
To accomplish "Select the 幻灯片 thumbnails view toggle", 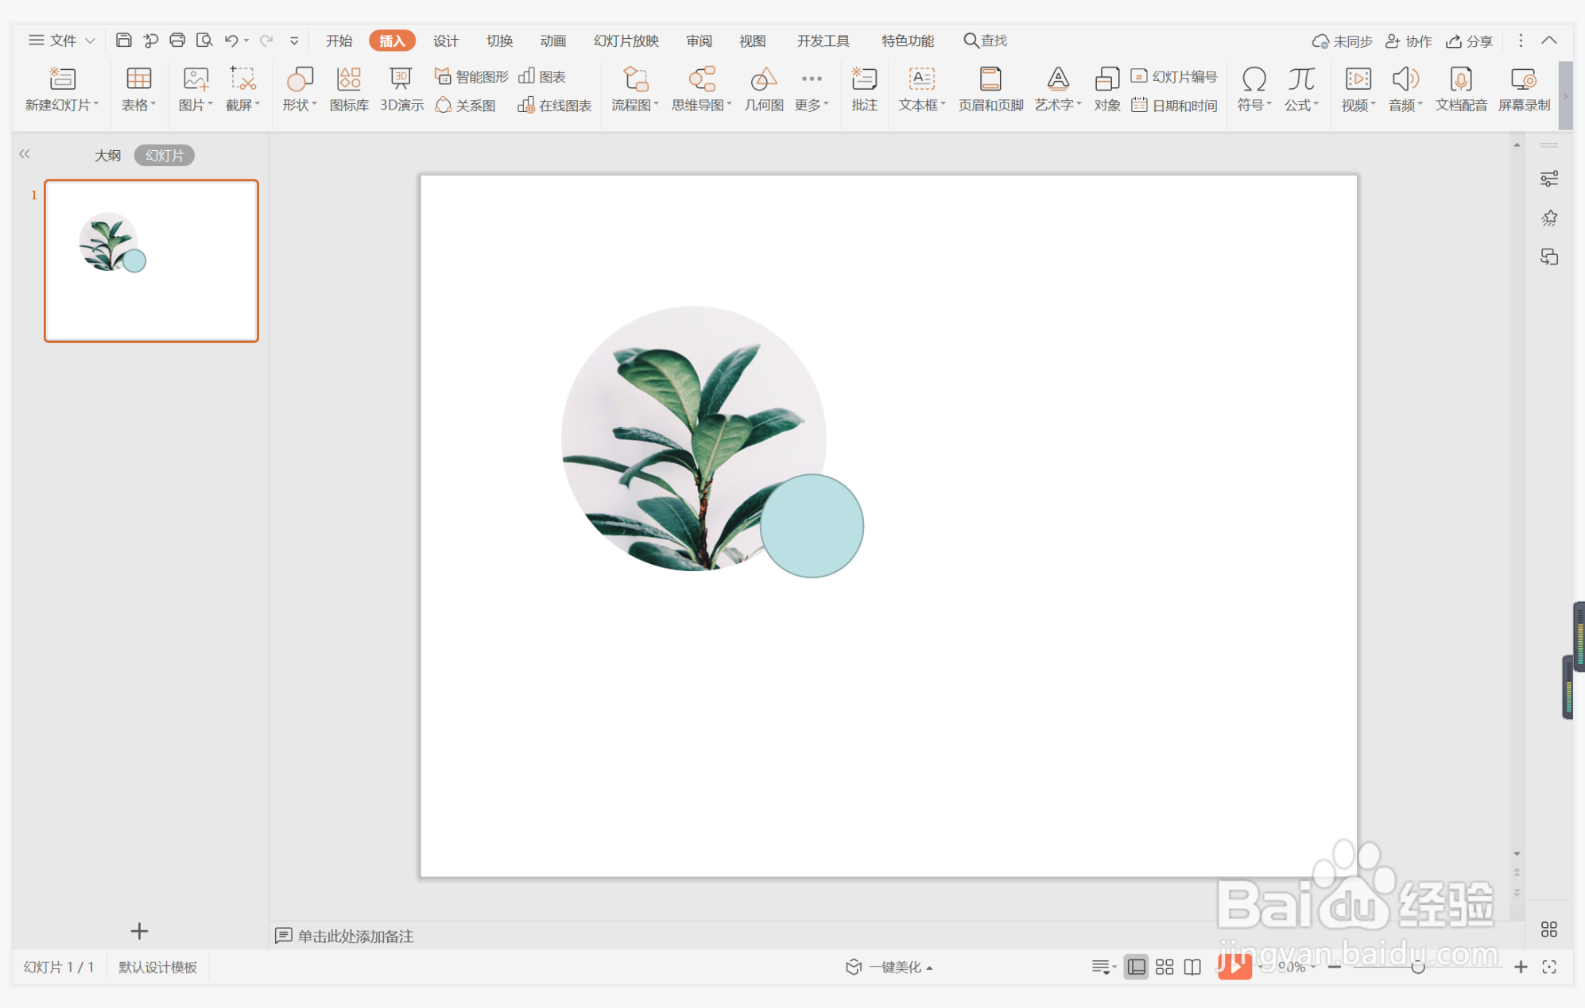I will pos(165,156).
